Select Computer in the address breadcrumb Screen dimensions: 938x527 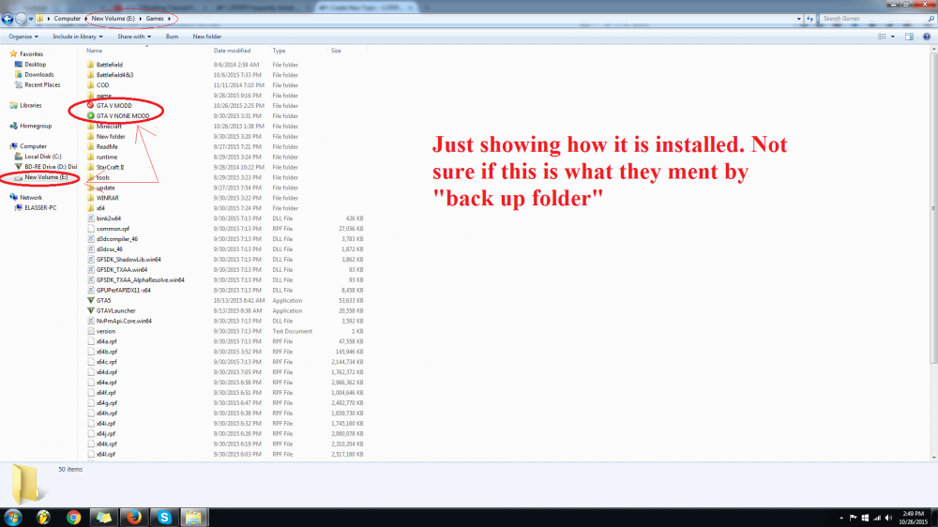coord(67,19)
